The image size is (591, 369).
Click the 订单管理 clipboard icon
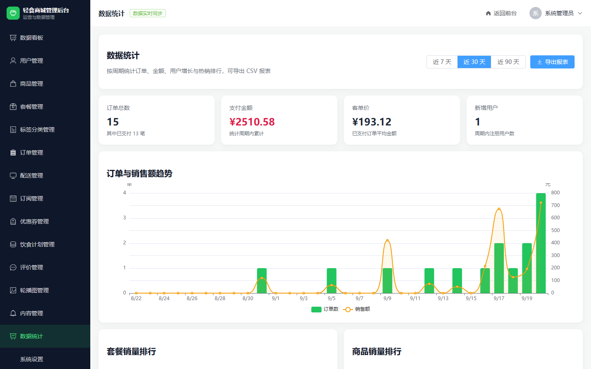[x=13, y=153]
